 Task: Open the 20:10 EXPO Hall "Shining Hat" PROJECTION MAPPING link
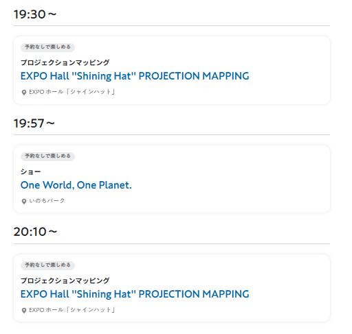135,294
